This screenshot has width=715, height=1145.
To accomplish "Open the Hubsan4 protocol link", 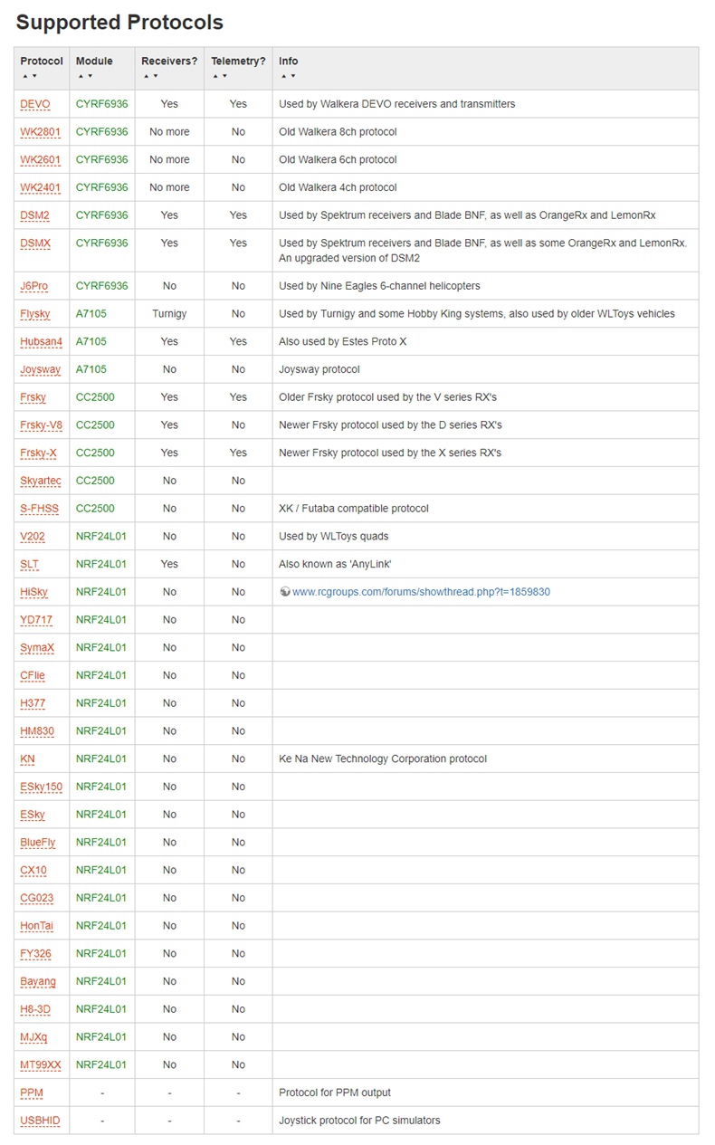I will coord(42,341).
